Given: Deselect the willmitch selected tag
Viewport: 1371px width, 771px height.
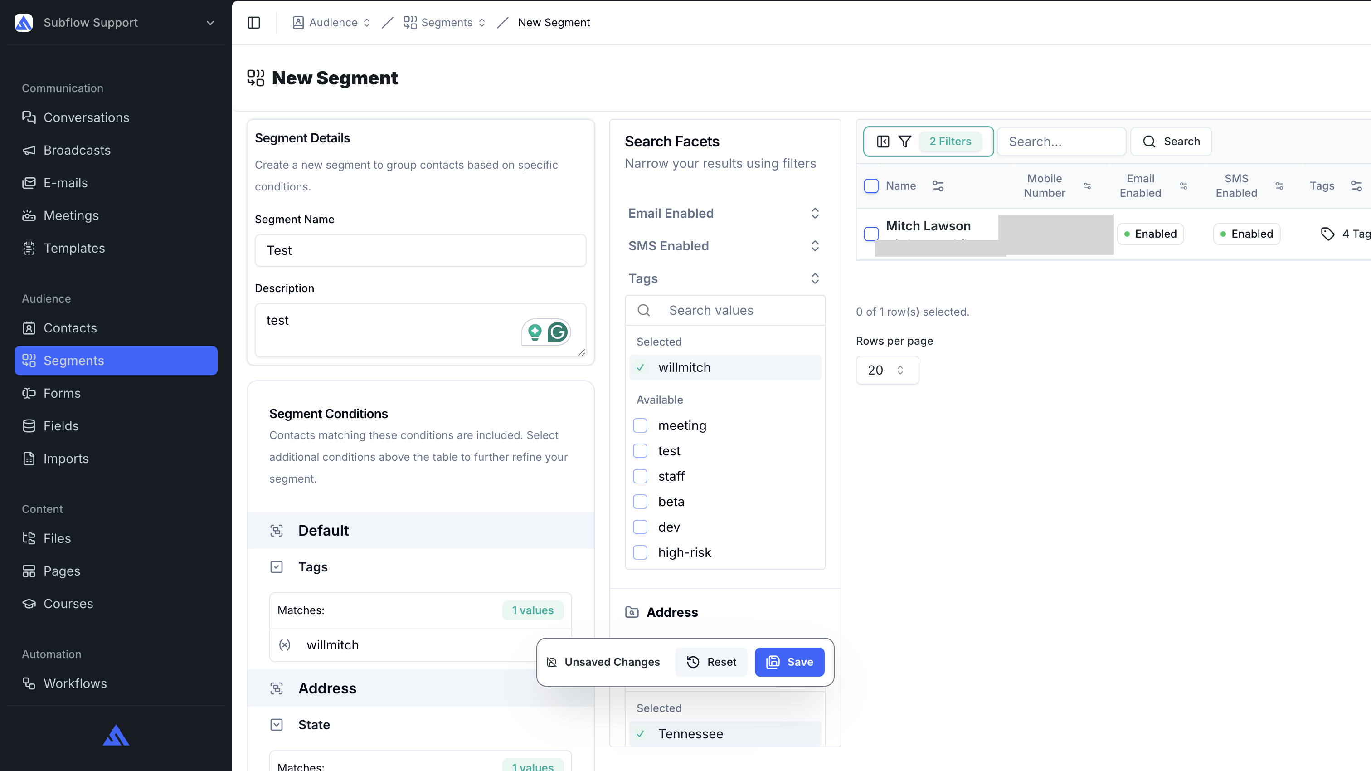Looking at the screenshot, I should (x=725, y=367).
